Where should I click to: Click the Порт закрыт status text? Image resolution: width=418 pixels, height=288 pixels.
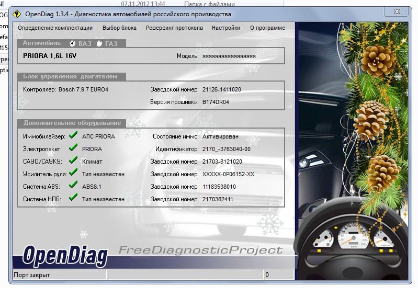32,275
